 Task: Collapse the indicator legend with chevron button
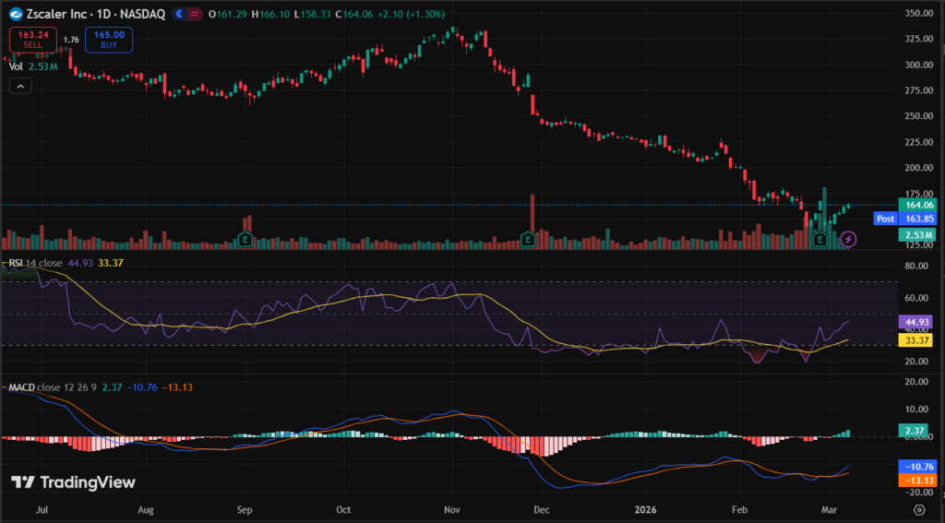point(21,86)
